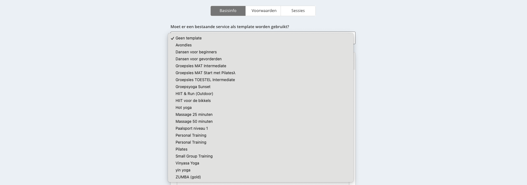
Task: Choose Vinyasa Yoga from list
Action: point(261,163)
